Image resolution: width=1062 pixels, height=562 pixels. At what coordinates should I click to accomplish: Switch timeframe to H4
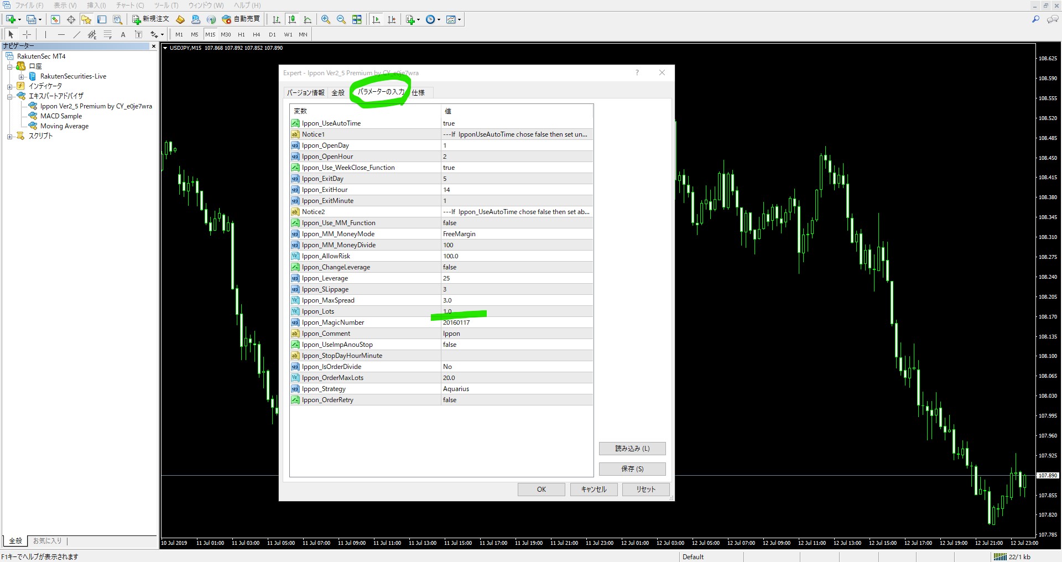coord(257,34)
